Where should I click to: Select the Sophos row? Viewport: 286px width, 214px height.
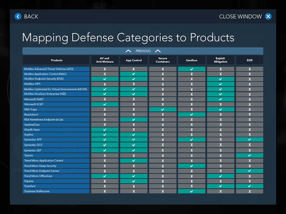(56, 135)
